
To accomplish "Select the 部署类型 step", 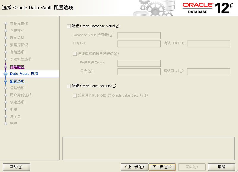I will 17,38.
